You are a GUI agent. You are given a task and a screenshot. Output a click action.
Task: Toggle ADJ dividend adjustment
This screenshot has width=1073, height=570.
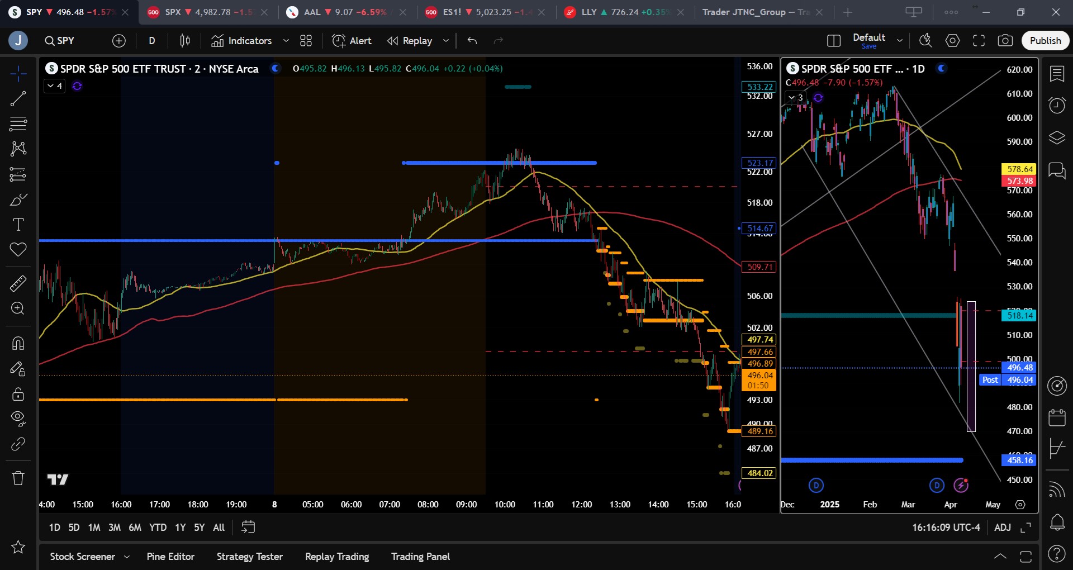1003,528
